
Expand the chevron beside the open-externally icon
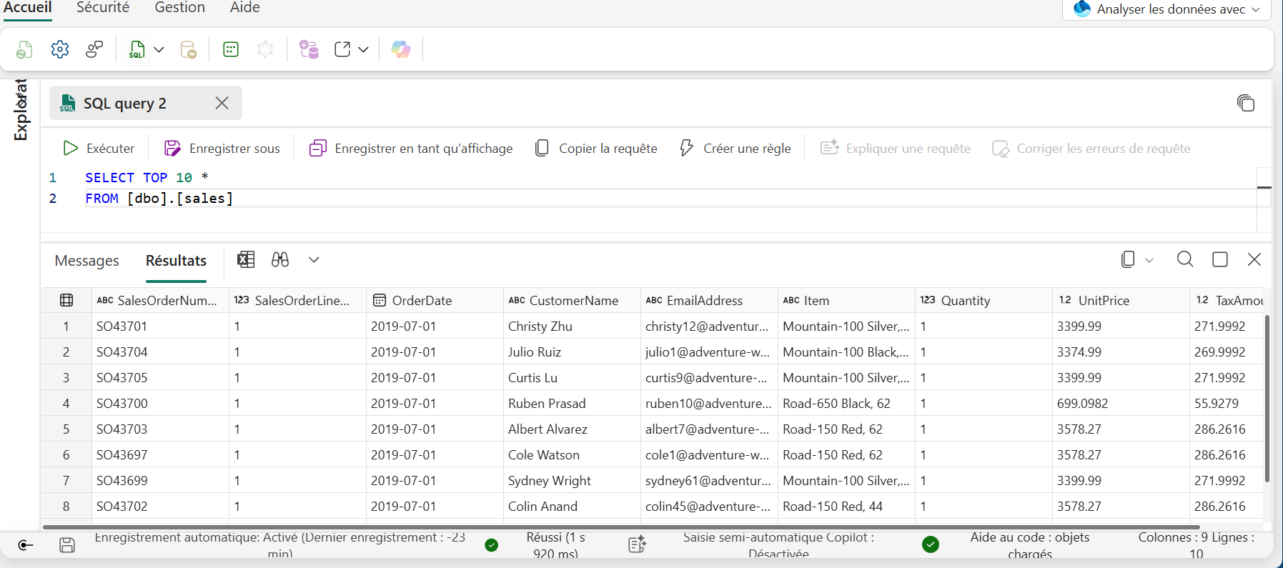363,49
